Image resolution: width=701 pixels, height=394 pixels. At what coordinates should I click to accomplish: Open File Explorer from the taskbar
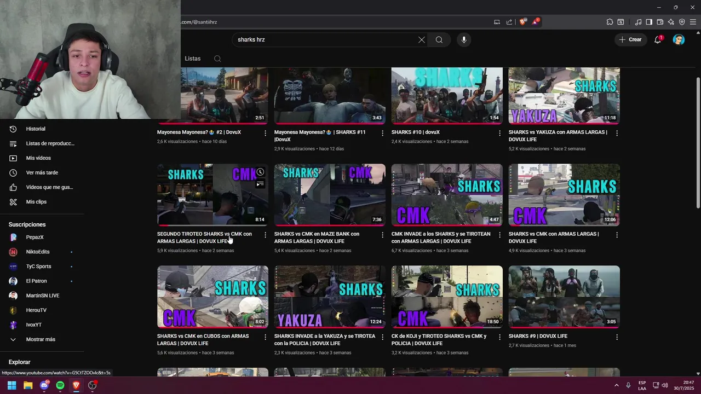pos(28,385)
